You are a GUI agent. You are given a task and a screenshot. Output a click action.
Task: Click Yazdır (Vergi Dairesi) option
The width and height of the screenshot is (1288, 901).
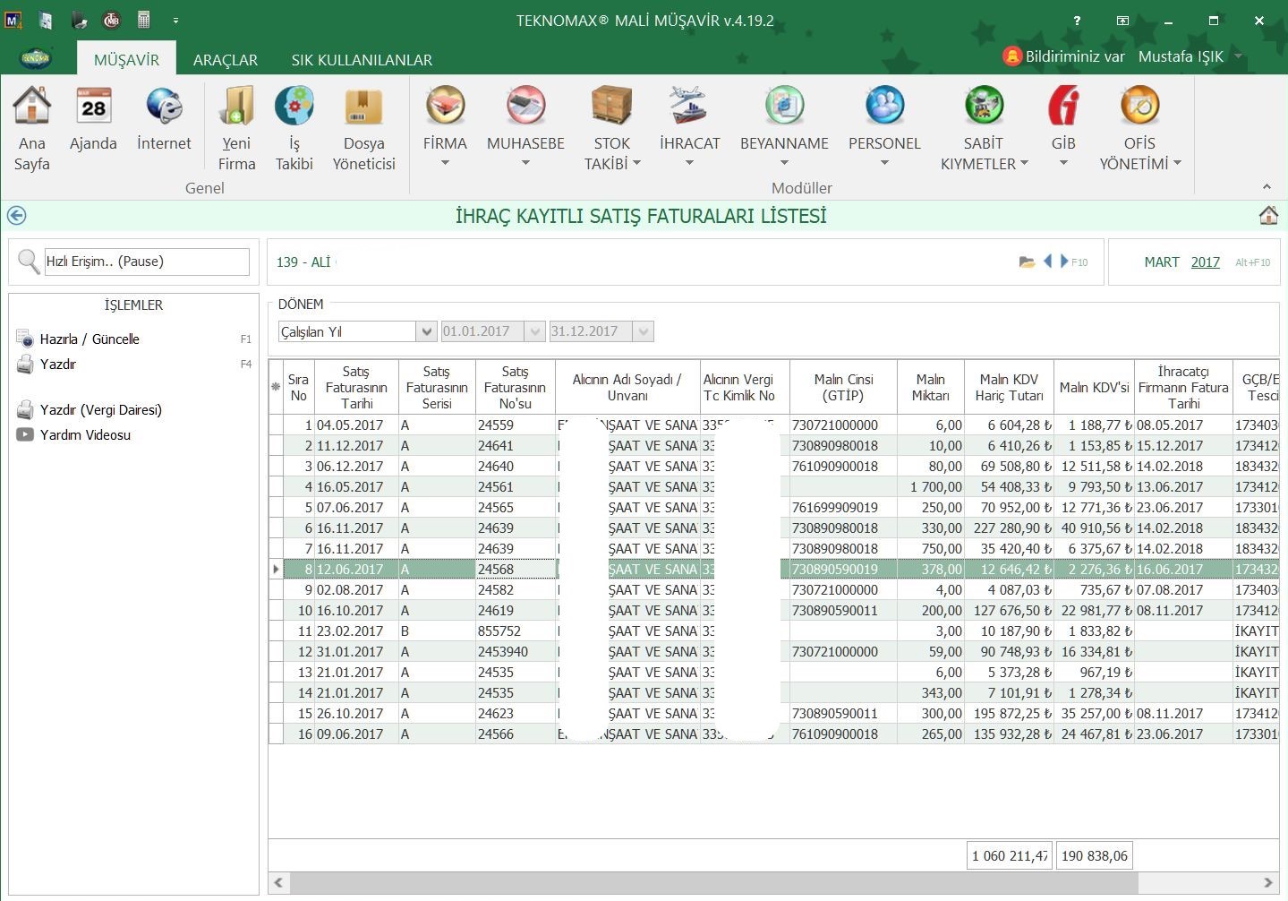(x=100, y=410)
